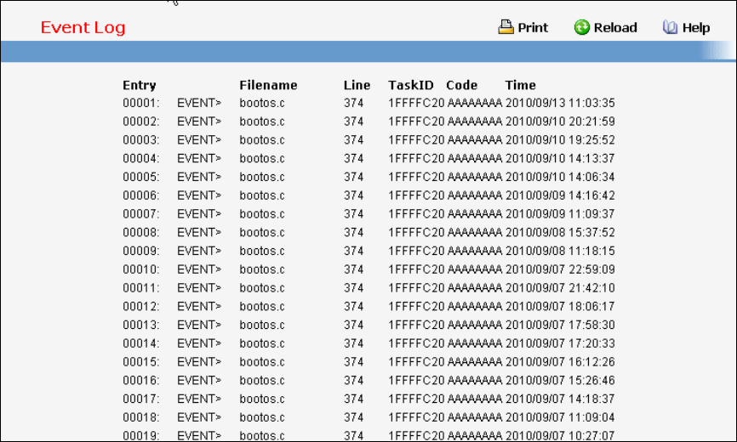Select entry number 00018:
This screenshot has width=737, height=442.
141,417
